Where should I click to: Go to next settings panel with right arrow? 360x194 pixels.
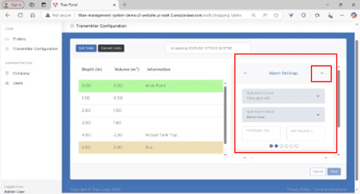(x=321, y=73)
